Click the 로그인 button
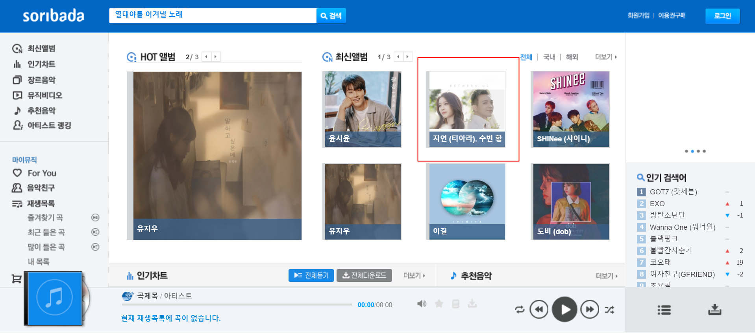The image size is (755, 333). pyautogui.click(x=722, y=16)
